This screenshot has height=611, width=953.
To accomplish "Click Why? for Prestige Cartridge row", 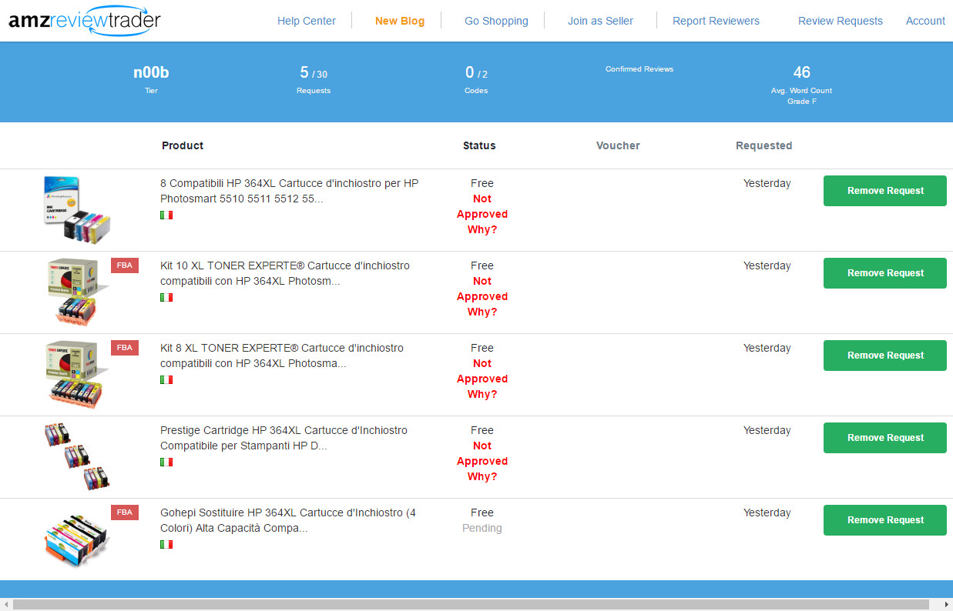I will [x=482, y=476].
